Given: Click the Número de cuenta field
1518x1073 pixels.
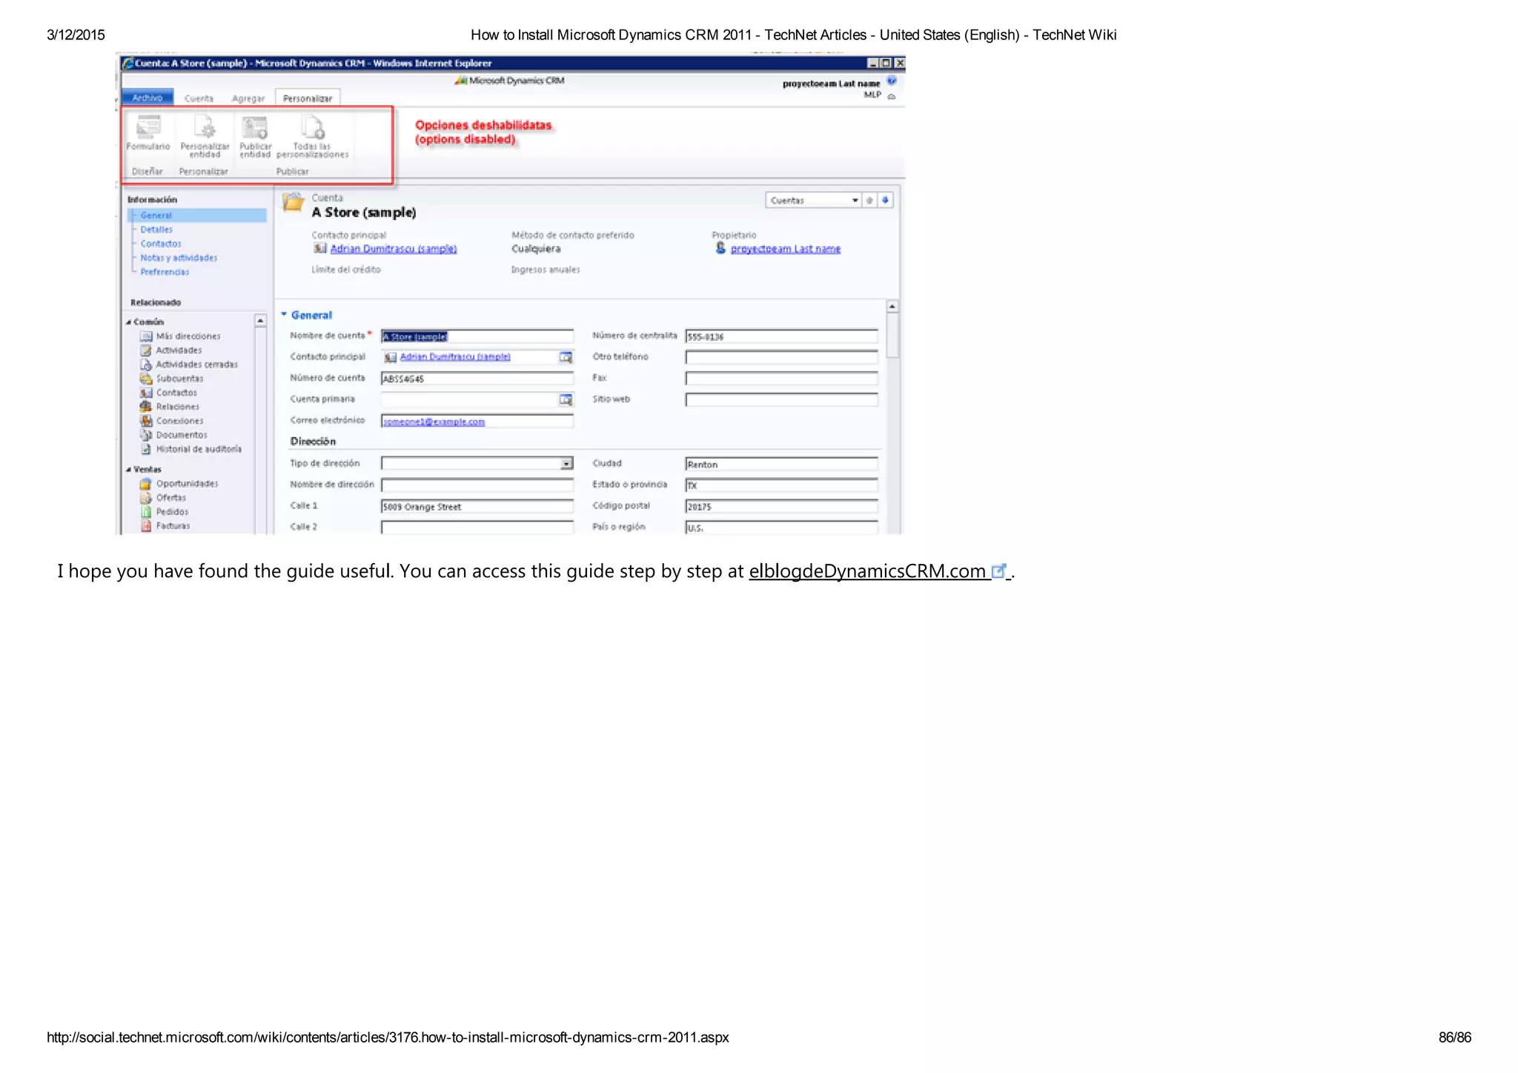Looking at the screenshot, I should point(477,379).
